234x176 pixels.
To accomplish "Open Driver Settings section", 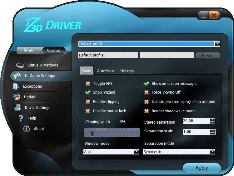I will tap(37, 107).
